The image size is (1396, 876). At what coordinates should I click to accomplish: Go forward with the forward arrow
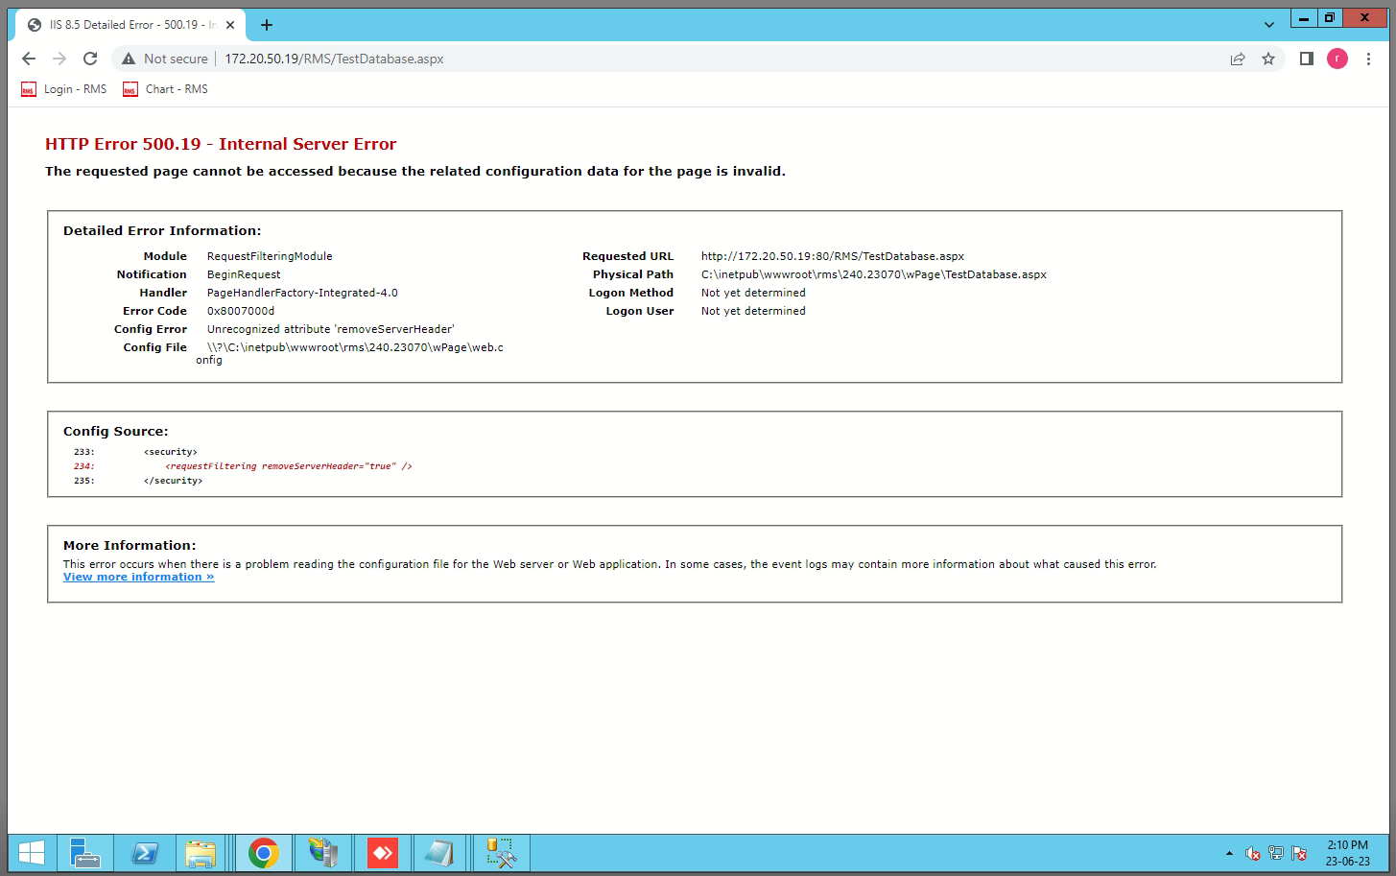click(59, 59)
